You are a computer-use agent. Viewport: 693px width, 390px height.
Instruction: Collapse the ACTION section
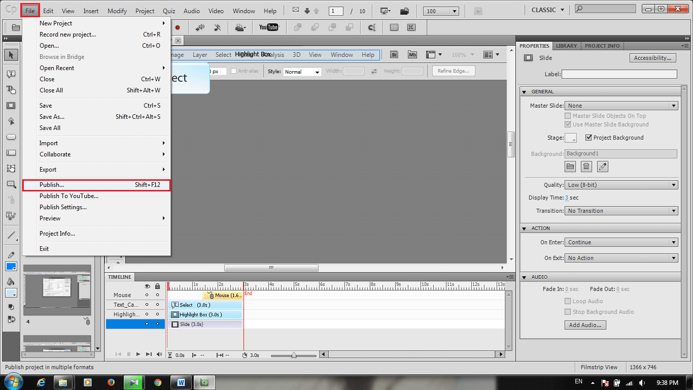[525, 229]
